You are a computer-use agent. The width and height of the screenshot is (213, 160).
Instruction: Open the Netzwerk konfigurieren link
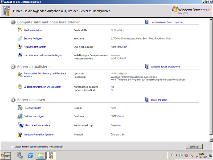[35, 47]
